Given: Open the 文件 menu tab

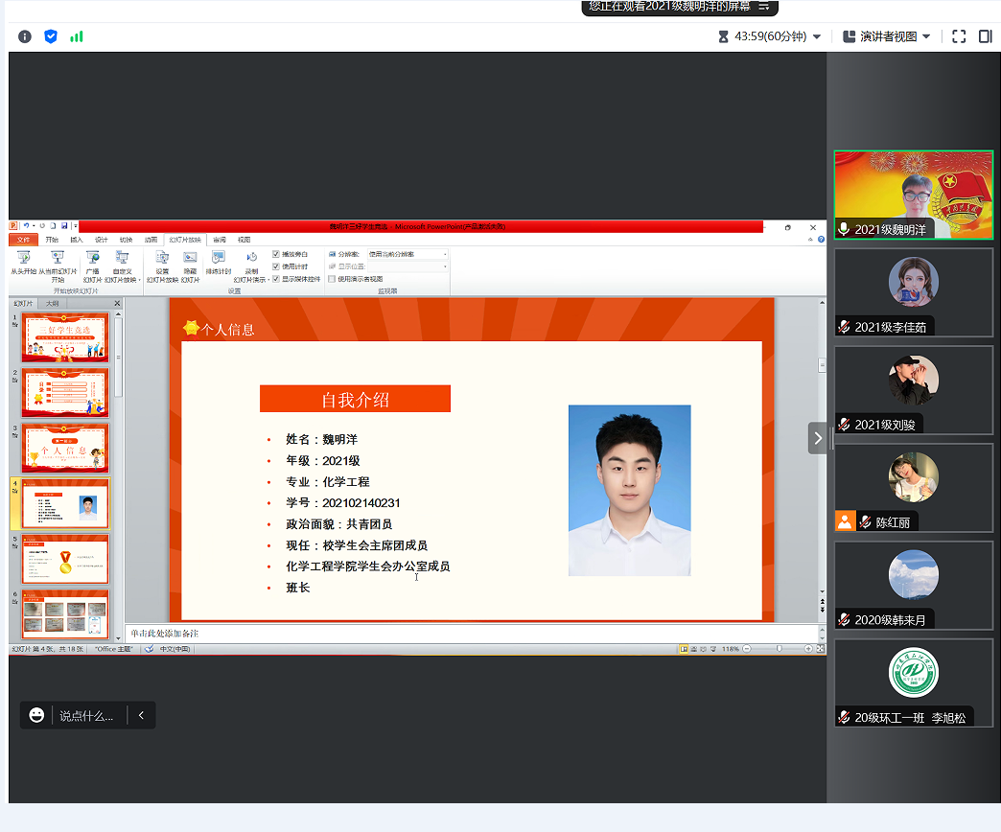Looking at the screenshot, I should 23,240.
